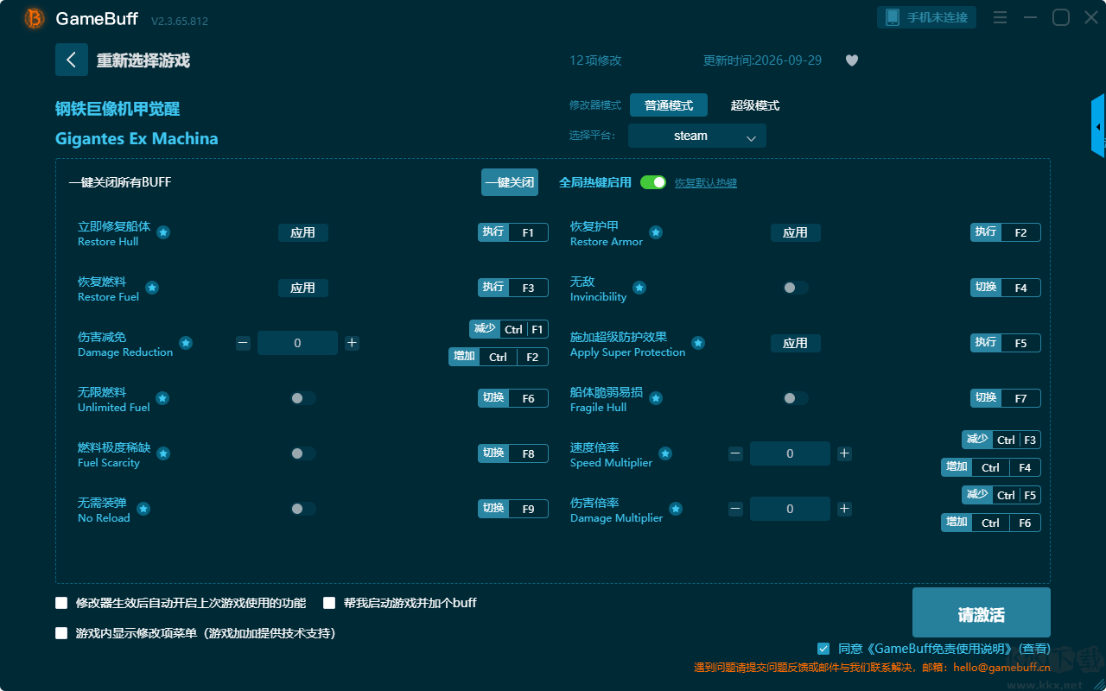
Task: Click the star icon next to Damage Multiplier
Action: click(x=676, y=509)
